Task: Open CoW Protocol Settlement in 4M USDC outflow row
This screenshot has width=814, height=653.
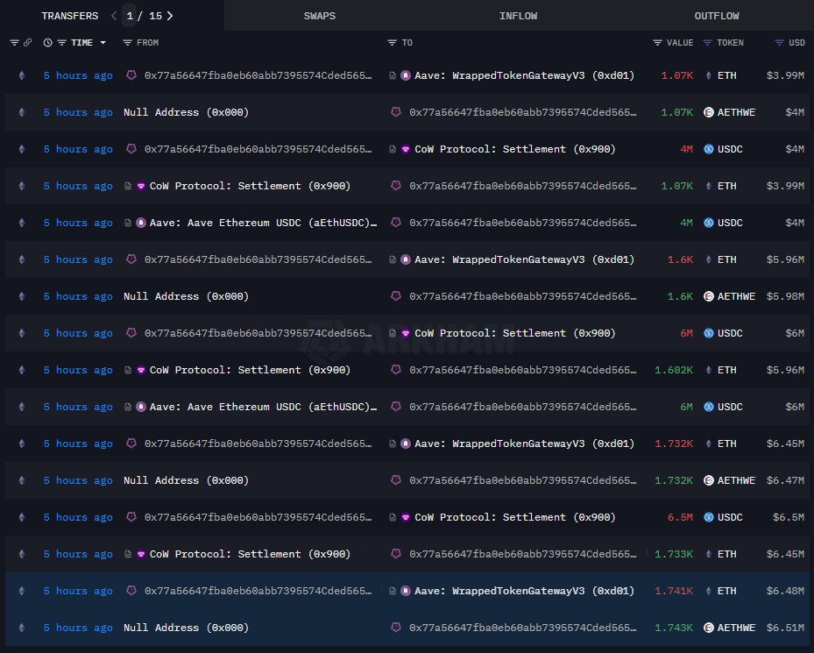Action: click(515, 149)
